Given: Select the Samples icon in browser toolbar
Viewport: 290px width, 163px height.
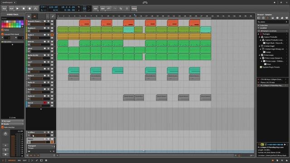Looking at the screenshot, I should click(x=268, y=18).
